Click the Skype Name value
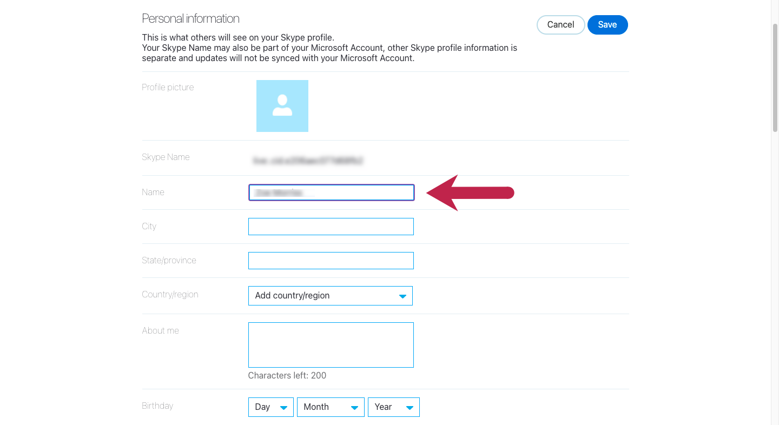779x425 pixels. click(308, 161)
